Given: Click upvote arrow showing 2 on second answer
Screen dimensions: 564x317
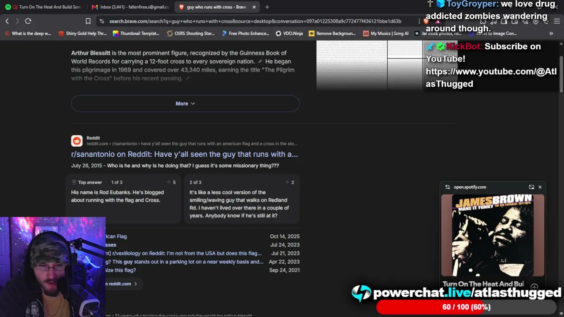Looking at the screenshot, I should (x=287, y=182).
